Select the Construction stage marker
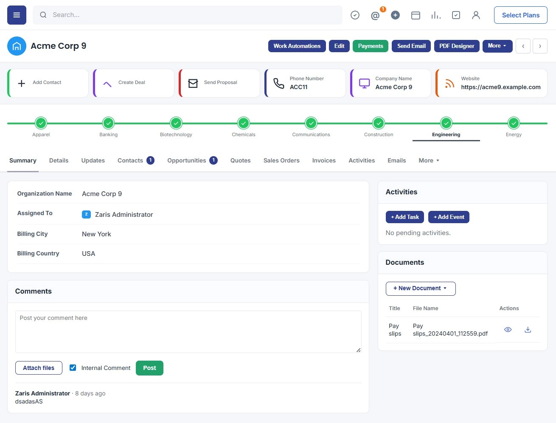Screen dimensions: 556x423 [379, 123]
